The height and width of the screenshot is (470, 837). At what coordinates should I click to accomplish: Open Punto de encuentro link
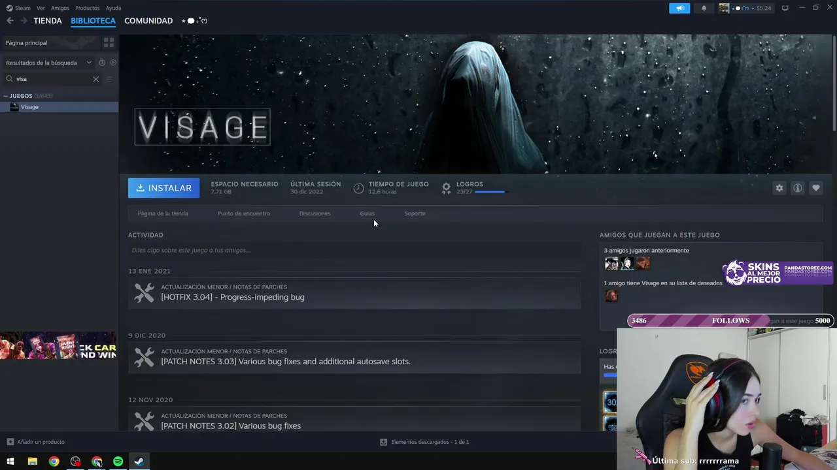coord(244,213)
